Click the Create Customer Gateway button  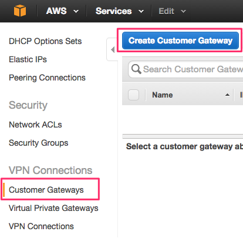point(180,41)
